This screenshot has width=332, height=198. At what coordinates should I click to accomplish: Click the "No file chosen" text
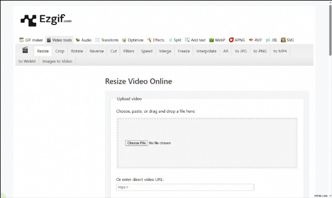[160, 143]
